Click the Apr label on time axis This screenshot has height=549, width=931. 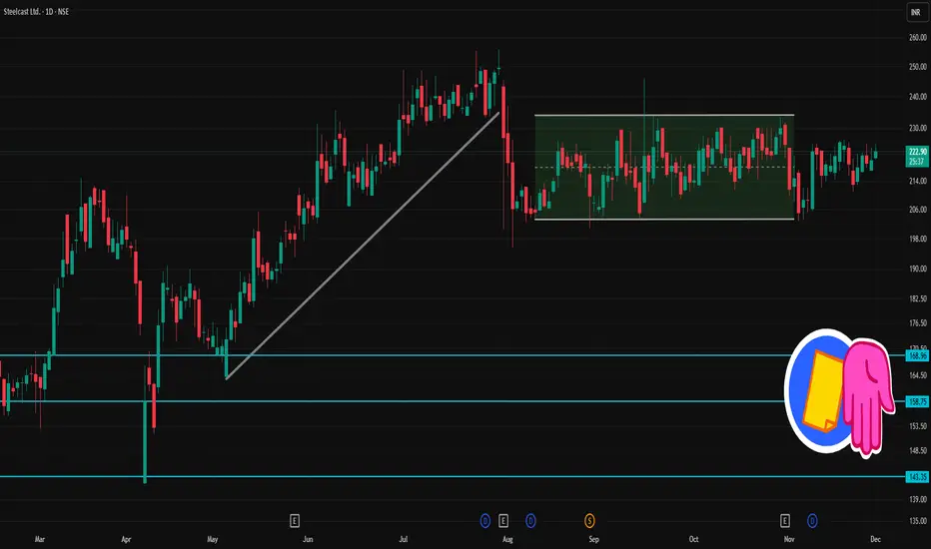point(126,539)
